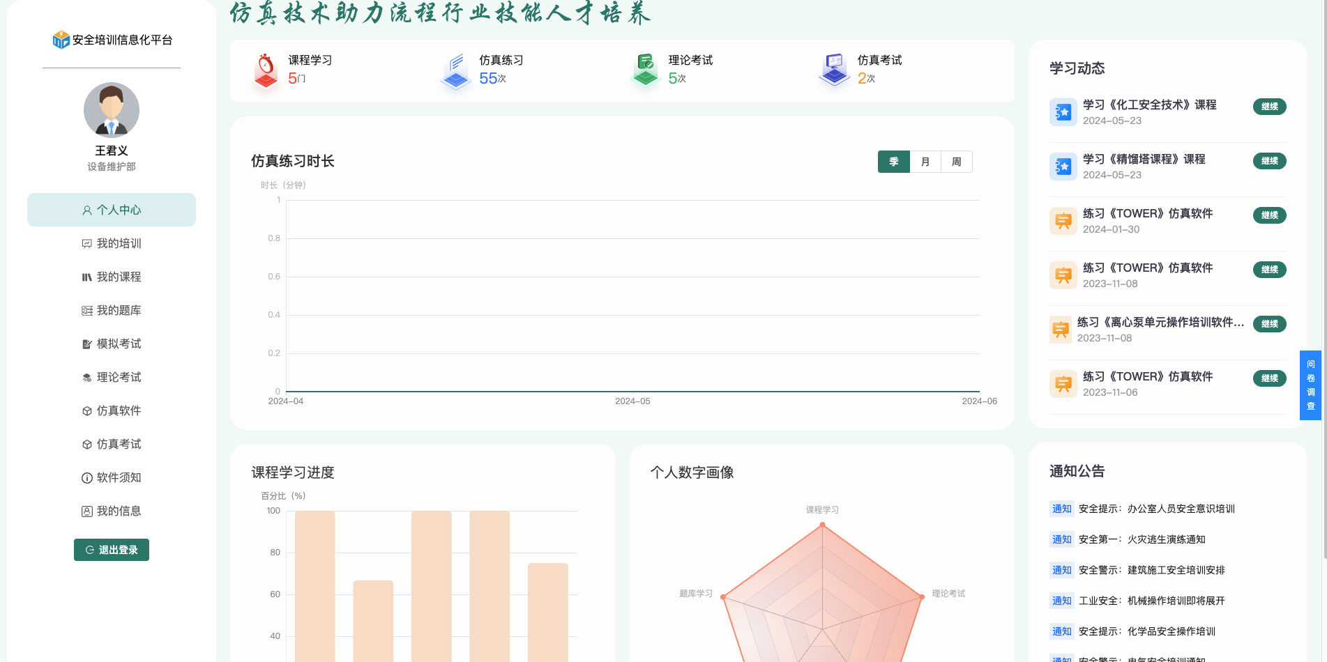The width and height of the screenshot is (1327, 662).
Task: Click the blue star icon beside 化工安全技术 course
Action: [1063, 112]
